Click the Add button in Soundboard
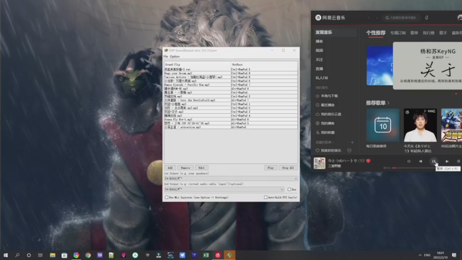Image resolution: width=462 pixels, height=260 pixels. [x=170, y=168]
